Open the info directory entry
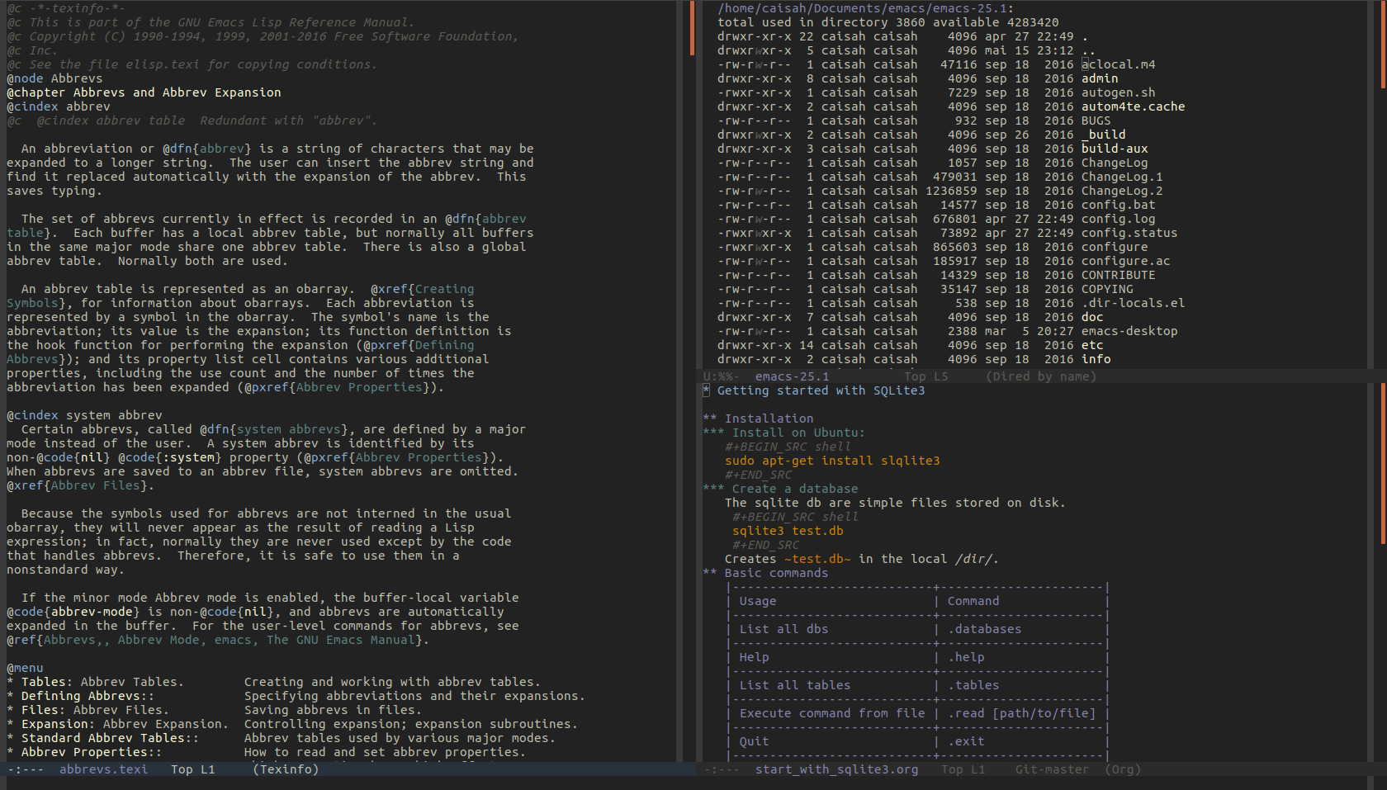The height and width of the screenshot is (790, 1387). (1096, 359)
